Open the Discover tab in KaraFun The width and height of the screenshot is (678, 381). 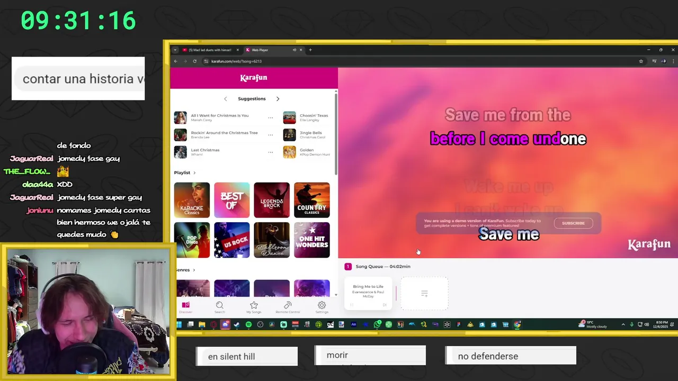click(x=186, y=307)
